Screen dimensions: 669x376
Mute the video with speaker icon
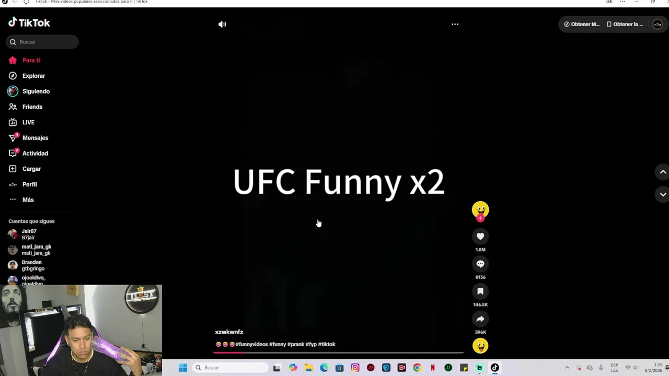coord(222,24)
